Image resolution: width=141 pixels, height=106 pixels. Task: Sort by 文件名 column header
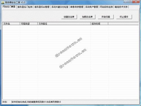[x=11, y=24]
